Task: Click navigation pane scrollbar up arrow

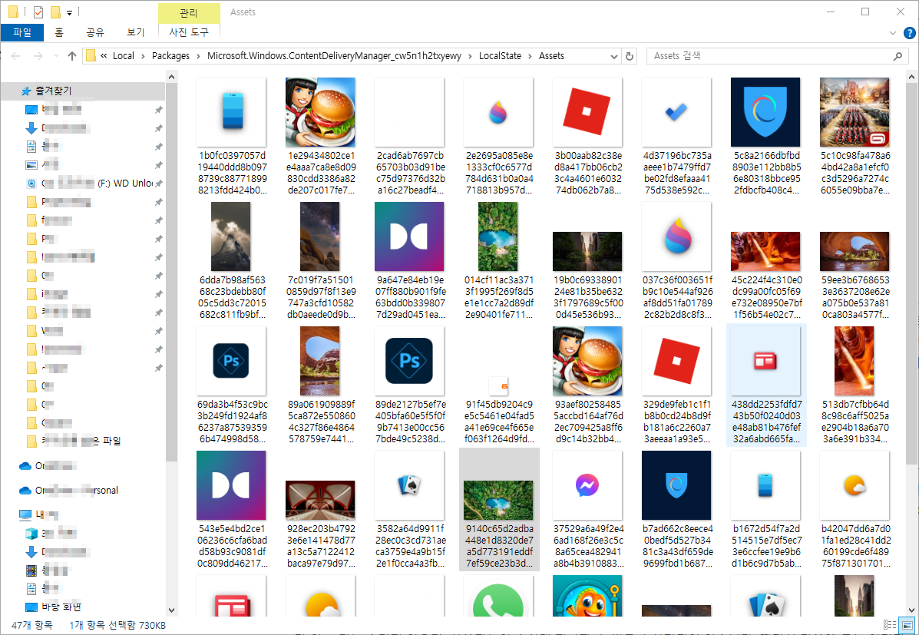Action: pos(172,76)
